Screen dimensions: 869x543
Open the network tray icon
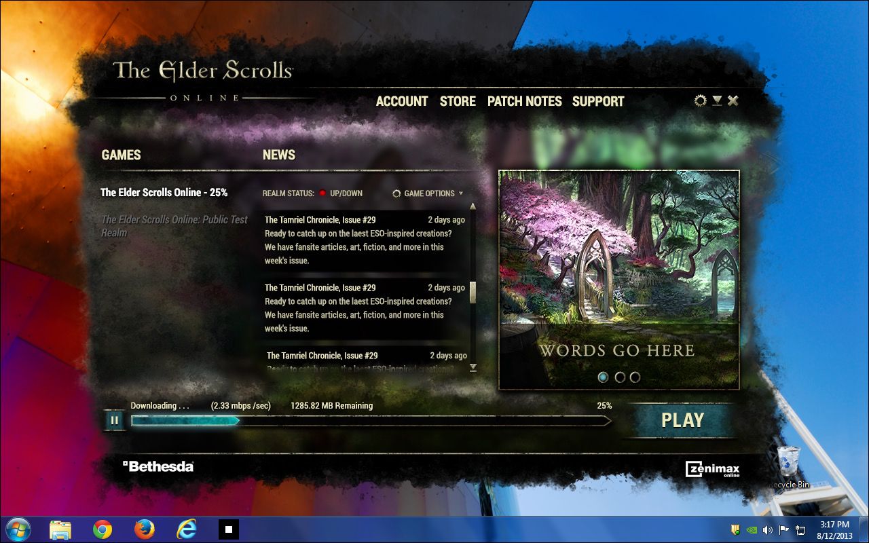pyautogui.click(x=800, y=529)
